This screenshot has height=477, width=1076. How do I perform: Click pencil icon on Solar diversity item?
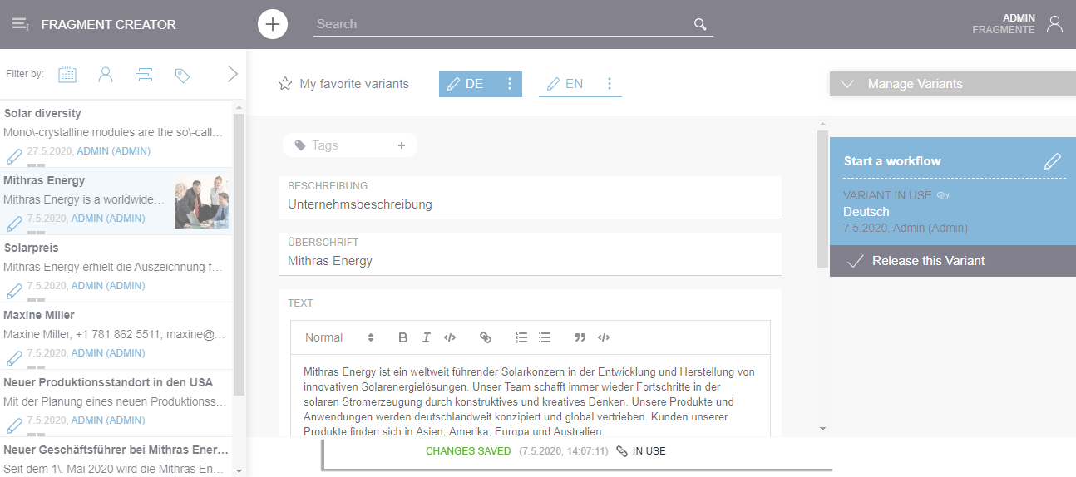pos(14,156)
